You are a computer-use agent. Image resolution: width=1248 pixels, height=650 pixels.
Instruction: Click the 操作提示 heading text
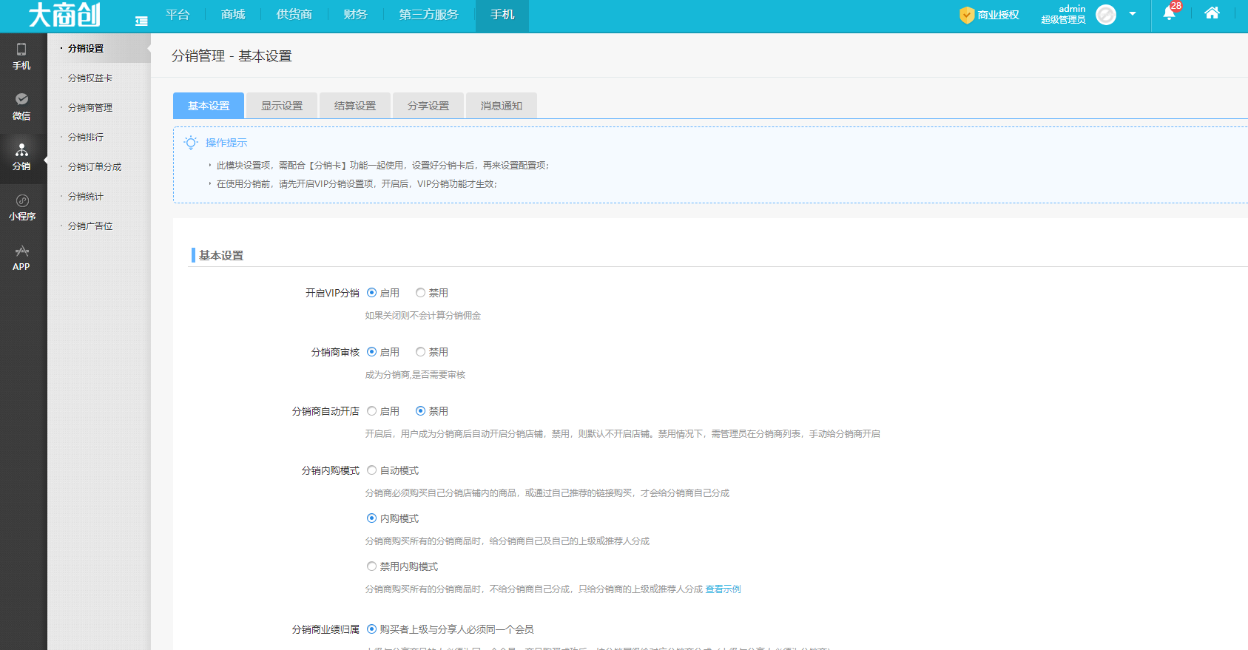tap(226, 143)
